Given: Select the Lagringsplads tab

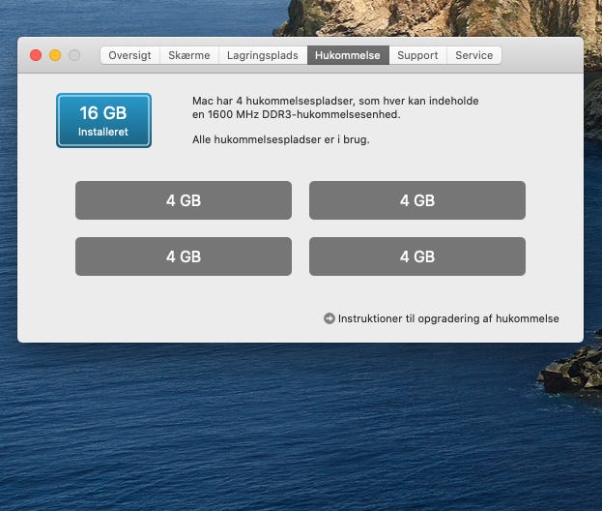Looking at the screenshot, I should click(263, 55).
